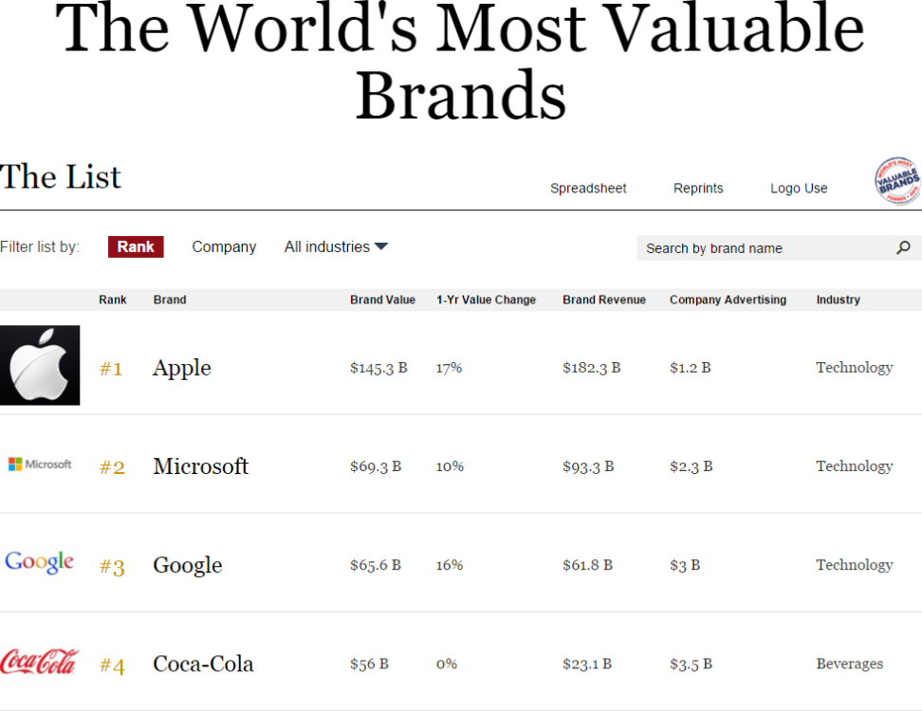Viewport: 922px width, 711px height.
Task: Click the search magnifier icon
Action: (902, 247)
